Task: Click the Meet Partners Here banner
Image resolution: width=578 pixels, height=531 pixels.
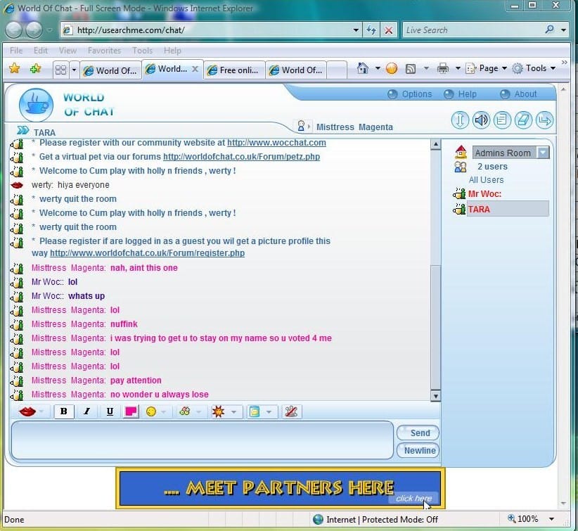Action: pyautogui.click(x=281, y=488)
